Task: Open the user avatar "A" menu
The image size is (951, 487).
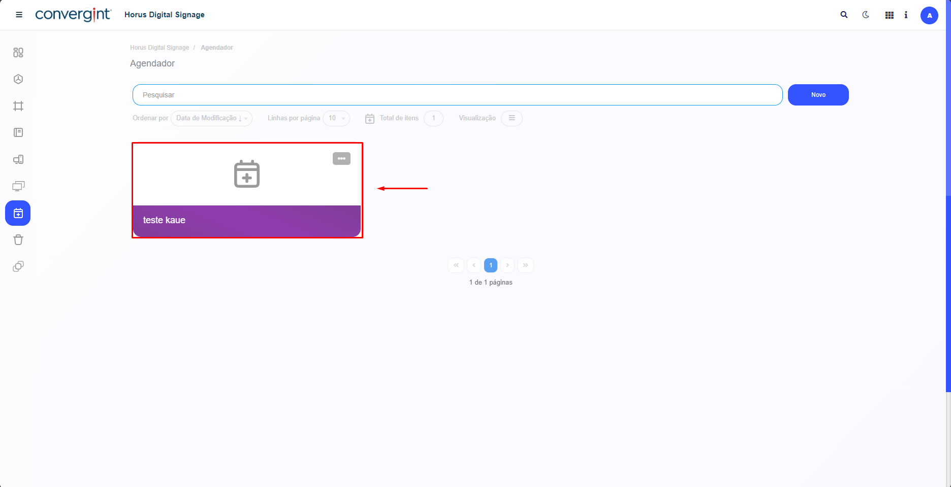Action: coord(929,15)
